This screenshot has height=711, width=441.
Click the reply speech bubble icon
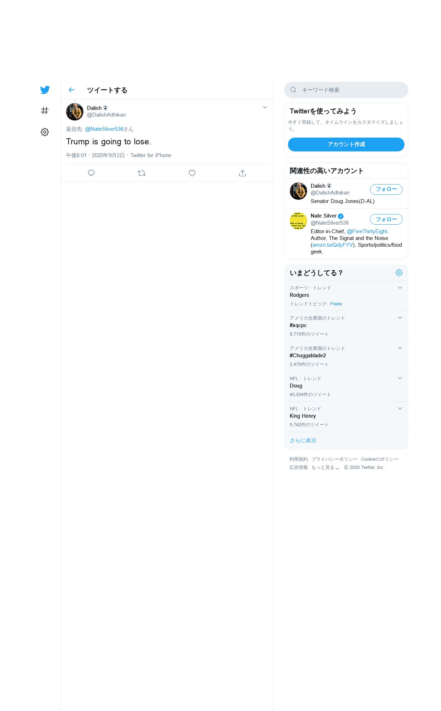(x=91, y=173)
